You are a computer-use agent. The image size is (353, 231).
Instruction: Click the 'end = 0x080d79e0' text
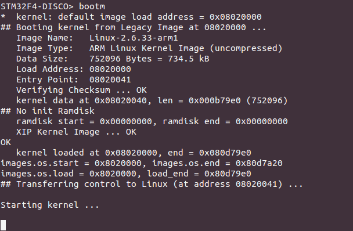[210, 153]
